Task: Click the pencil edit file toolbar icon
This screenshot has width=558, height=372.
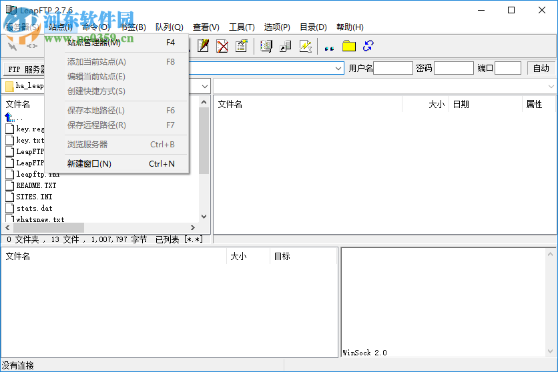Action: click(x=203, y=46)
